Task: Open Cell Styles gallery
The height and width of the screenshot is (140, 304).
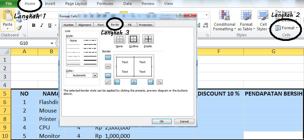Action: point(263,20)
